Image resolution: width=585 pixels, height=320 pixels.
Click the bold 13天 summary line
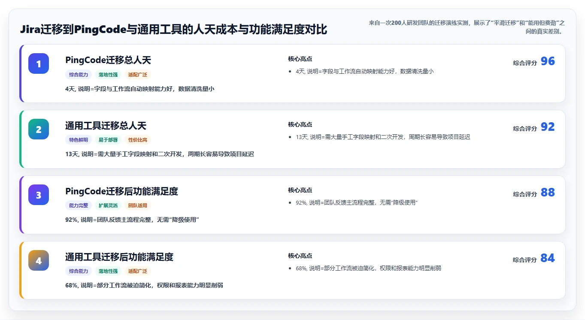tap(160, 154)
